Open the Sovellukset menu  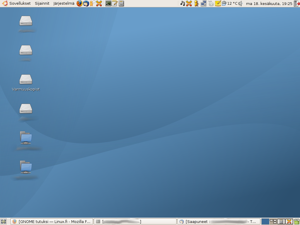point(17,4)
